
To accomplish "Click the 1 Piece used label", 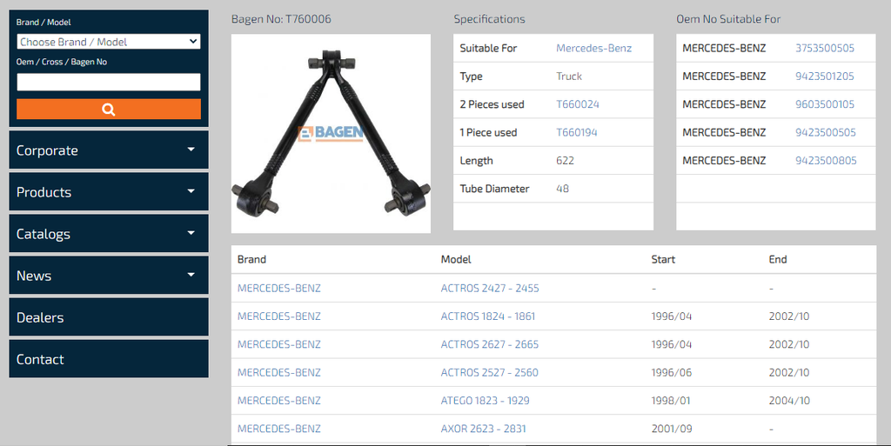I will tap(489, 133).
